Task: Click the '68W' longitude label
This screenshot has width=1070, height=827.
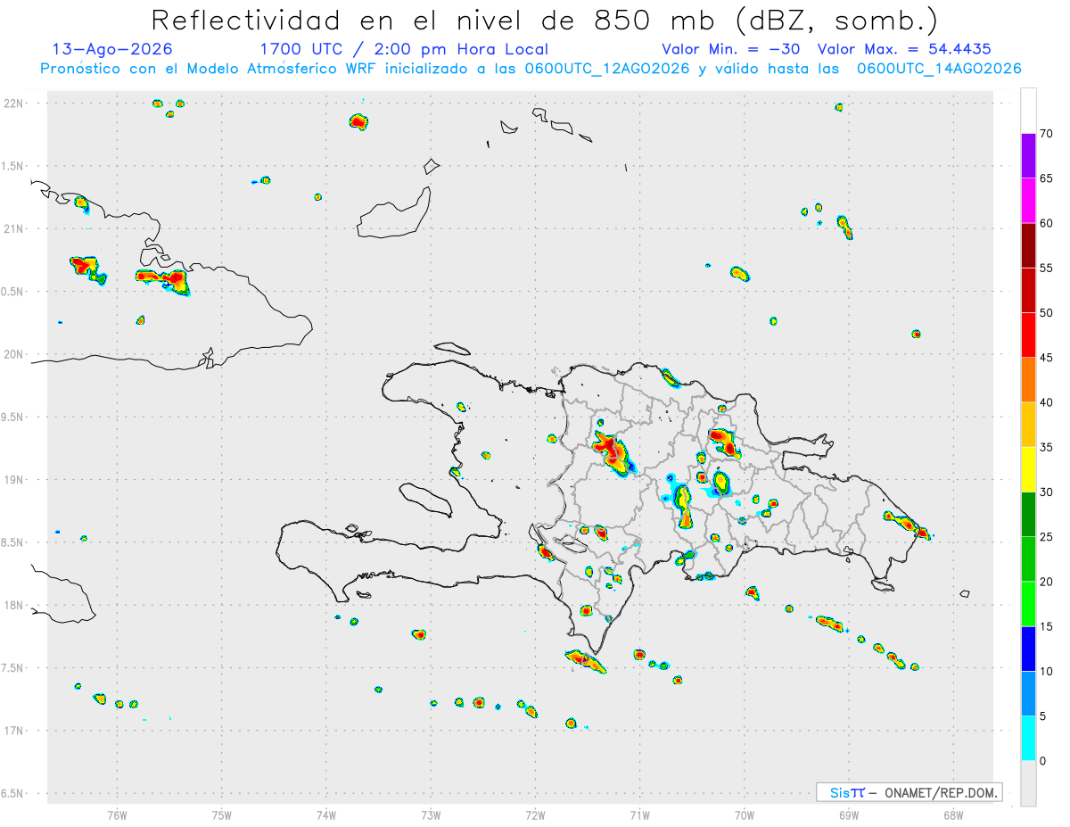Action: click(x=953, y=815)
